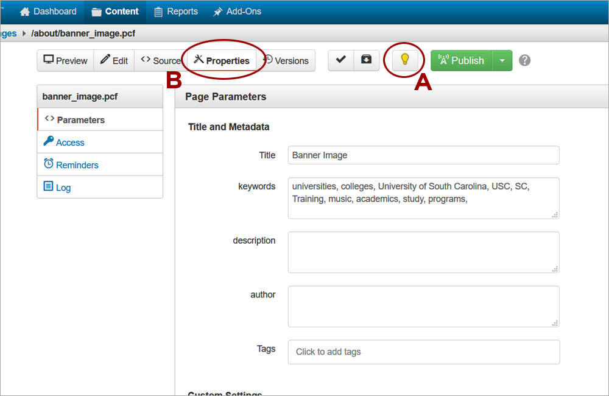Open the Reports menu
The height and width of the screenshot is (396, 609).
[x=176, y=12]
